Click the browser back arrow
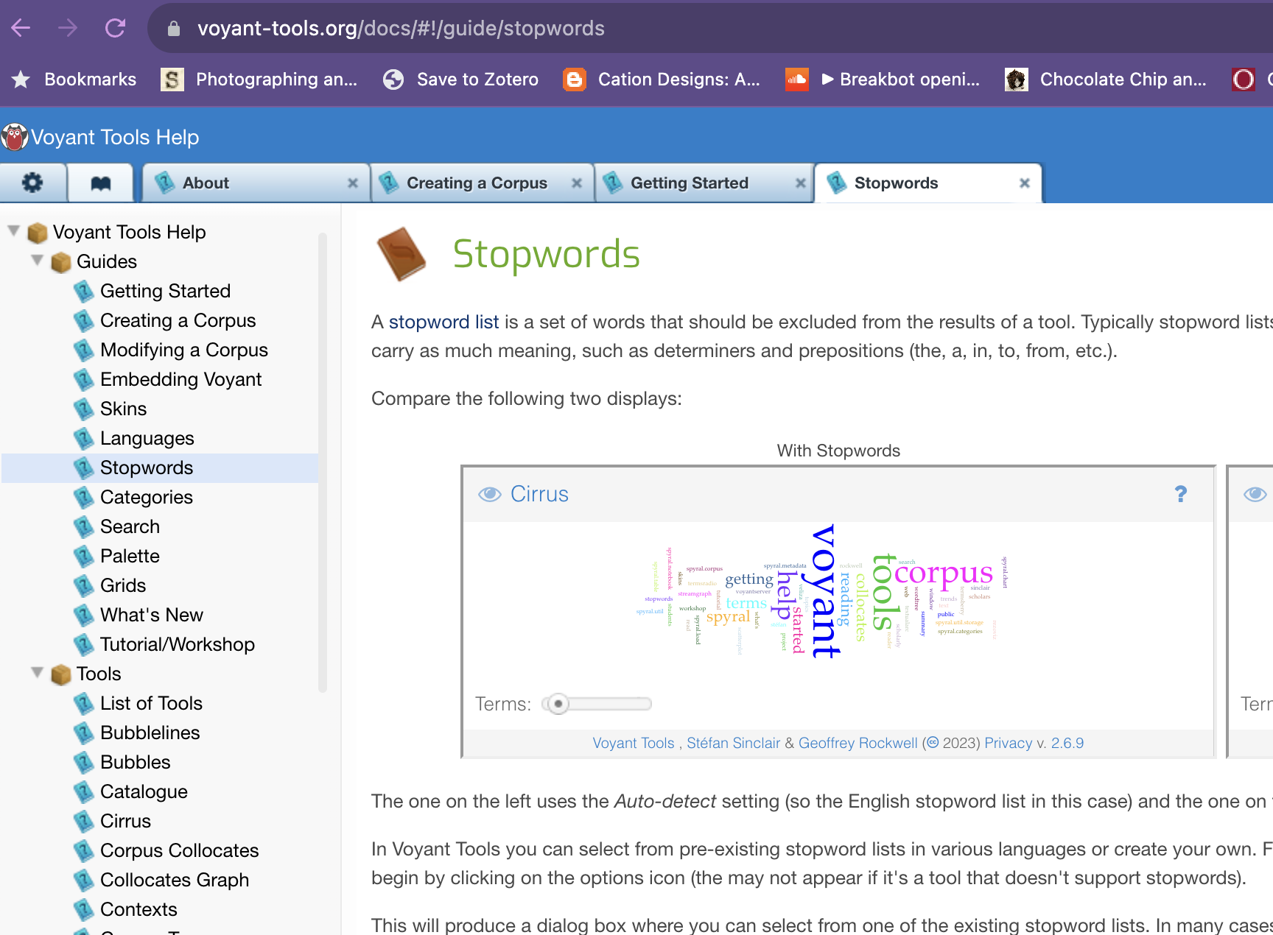Screen dimensions: 1273x935 click(x=21, y=28)
